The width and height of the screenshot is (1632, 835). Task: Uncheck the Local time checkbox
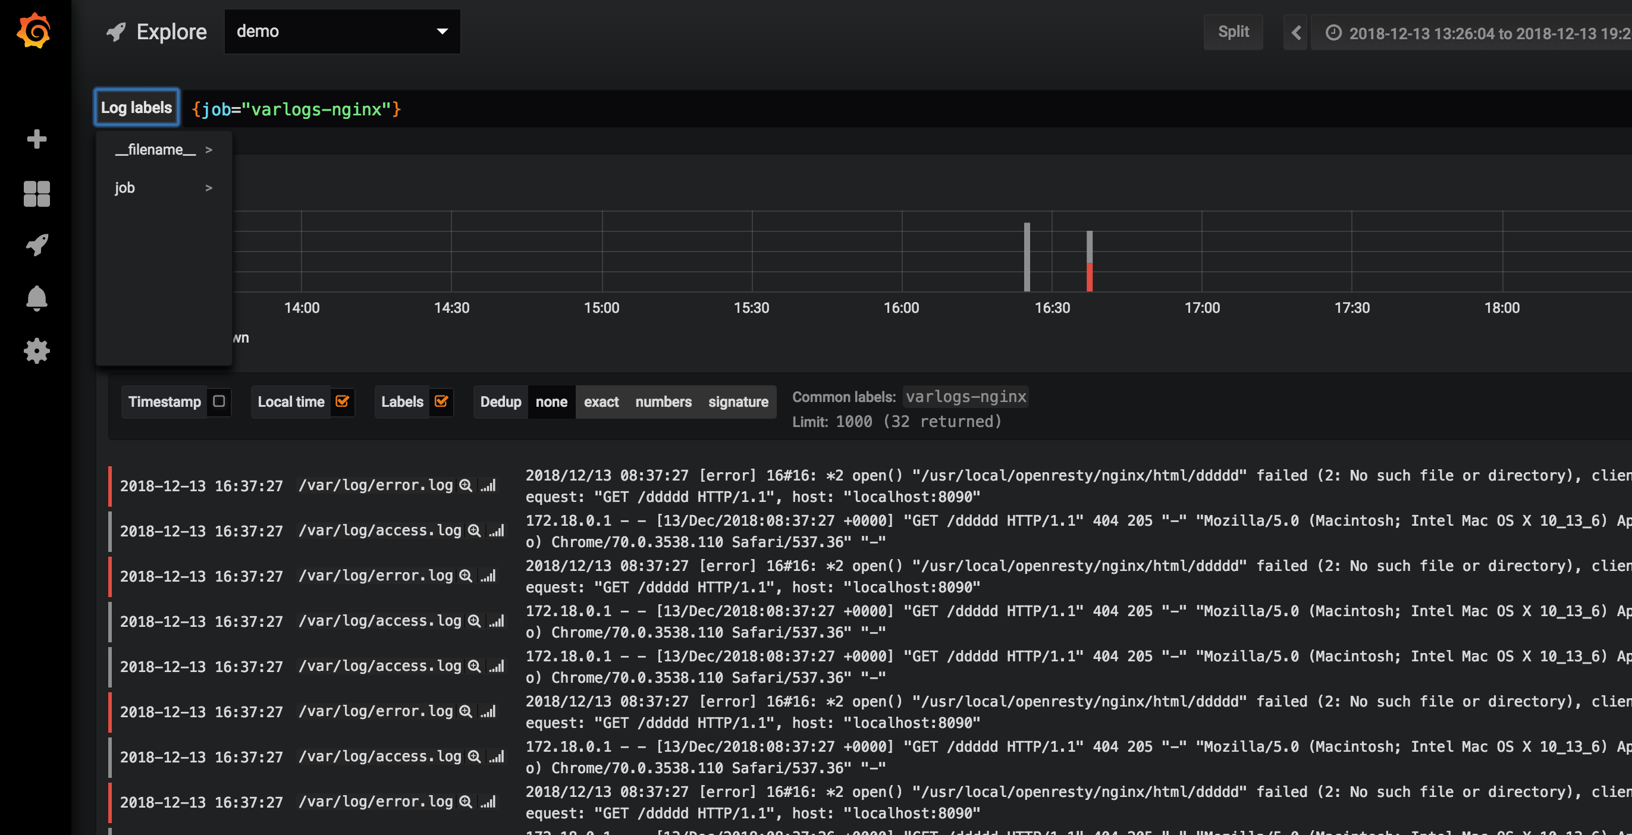(342, 401)
